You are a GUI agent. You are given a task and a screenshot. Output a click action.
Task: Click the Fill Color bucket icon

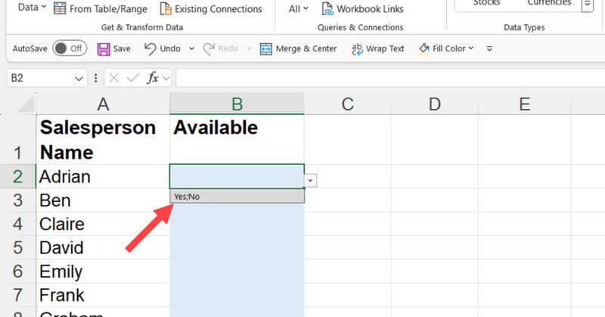(424, 48)
